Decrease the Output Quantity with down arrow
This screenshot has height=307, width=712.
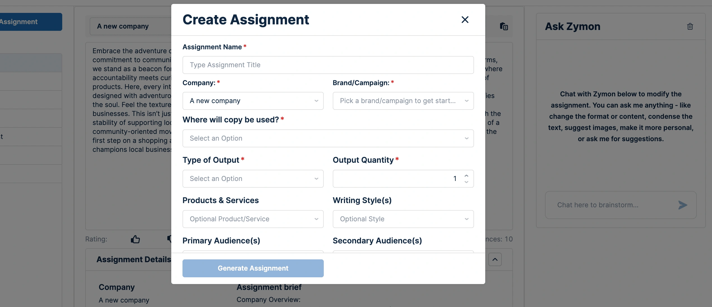coord(466,182)
